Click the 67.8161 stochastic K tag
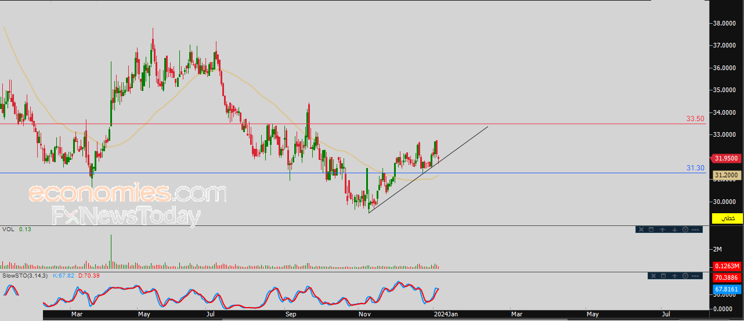 [x=727, y=289]
